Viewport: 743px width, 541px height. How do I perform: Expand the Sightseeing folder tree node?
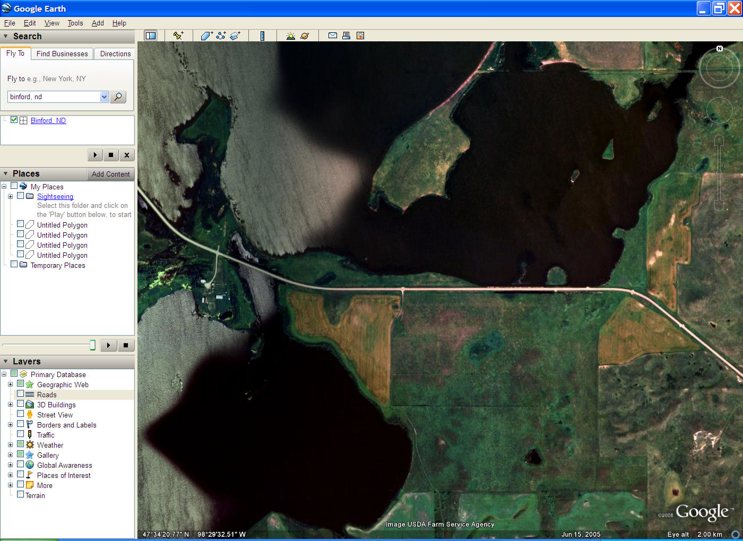pyautogui.click(x=10, y=196)
